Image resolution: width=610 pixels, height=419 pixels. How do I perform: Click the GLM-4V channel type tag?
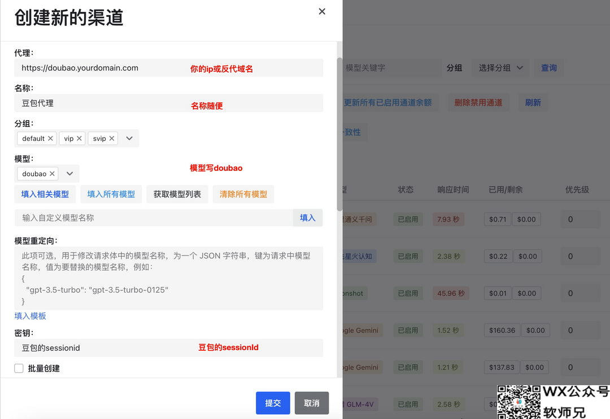(x=360, y=404)
